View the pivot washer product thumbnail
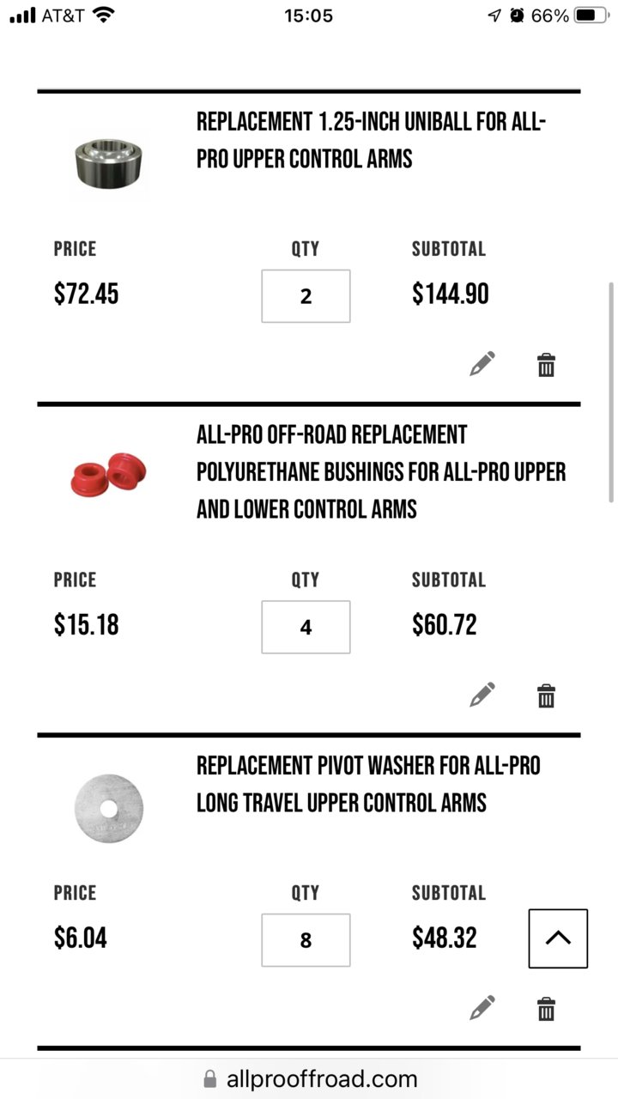Viewport: 618px width, 1099px height. pyautogui.click(x=109, y=809)
